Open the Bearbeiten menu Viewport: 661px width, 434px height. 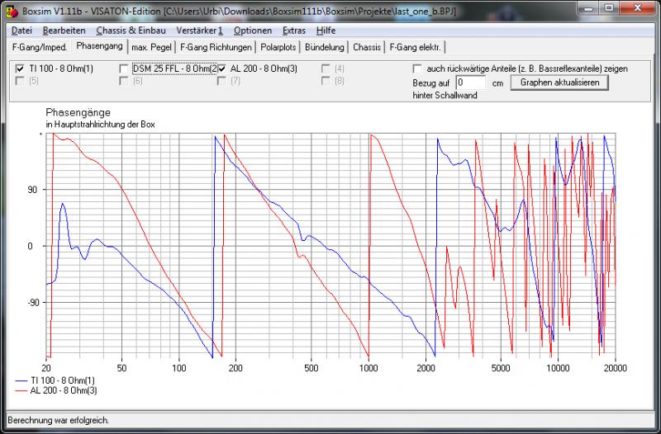64,30
